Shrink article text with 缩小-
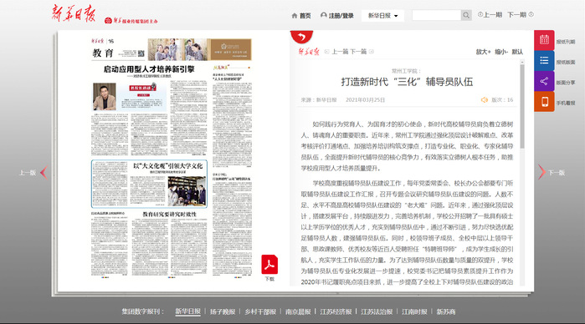 [501, 52]
